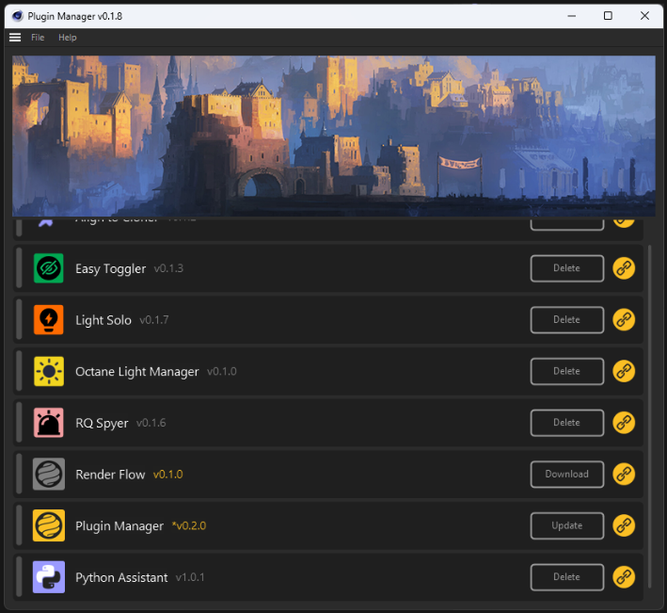This screenshot has width=667, height=613.
Task: Click the plugin list vertical scrollbar
Action: [x=649, y=416]
